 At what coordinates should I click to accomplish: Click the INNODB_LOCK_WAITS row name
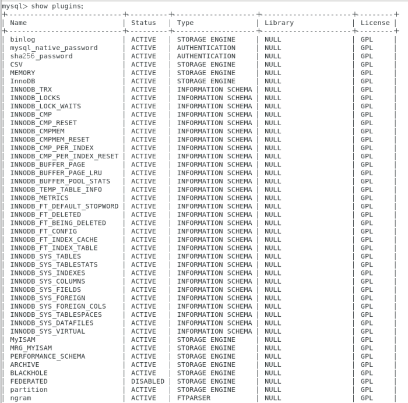(x=45, y=107)
